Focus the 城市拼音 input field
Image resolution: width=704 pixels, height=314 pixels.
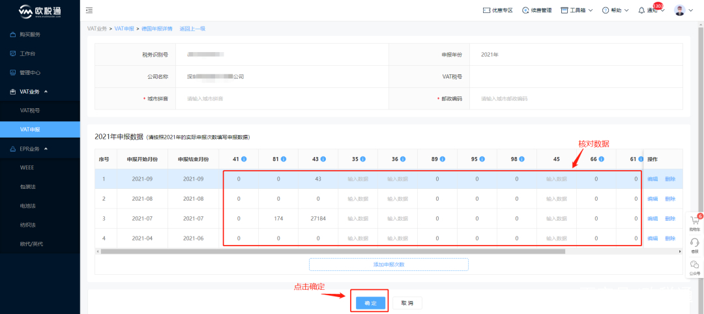282,98
